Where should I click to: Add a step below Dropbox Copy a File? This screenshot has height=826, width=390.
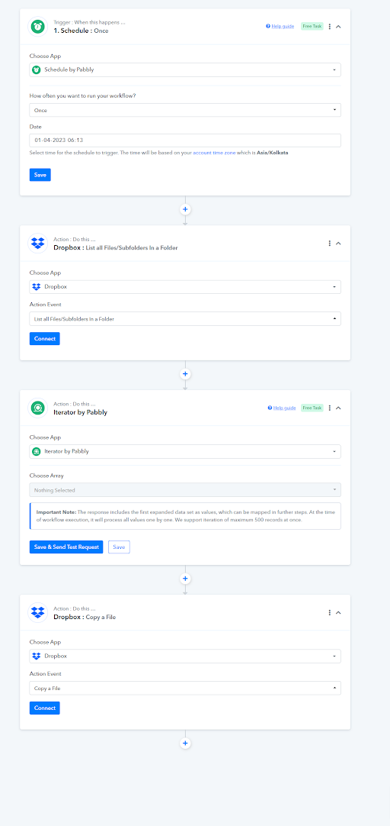[x=185, y=744]
